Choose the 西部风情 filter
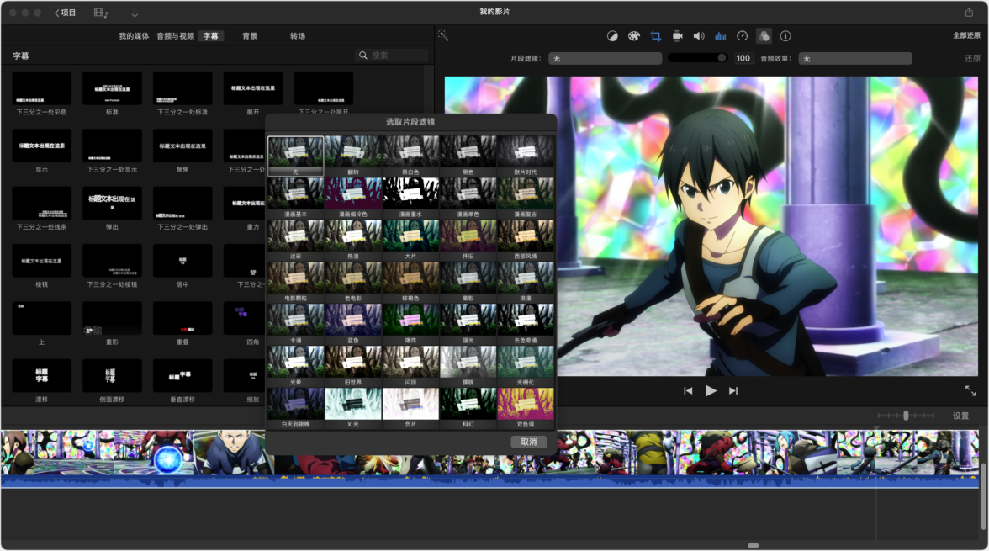 click(x=526, y=240)
